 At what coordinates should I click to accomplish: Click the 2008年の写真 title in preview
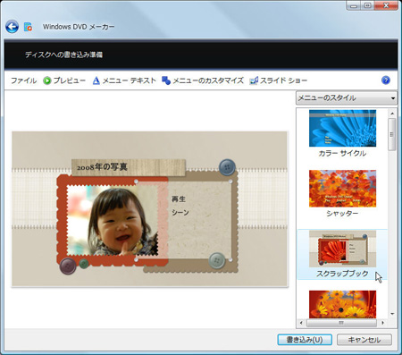[102, 167]
